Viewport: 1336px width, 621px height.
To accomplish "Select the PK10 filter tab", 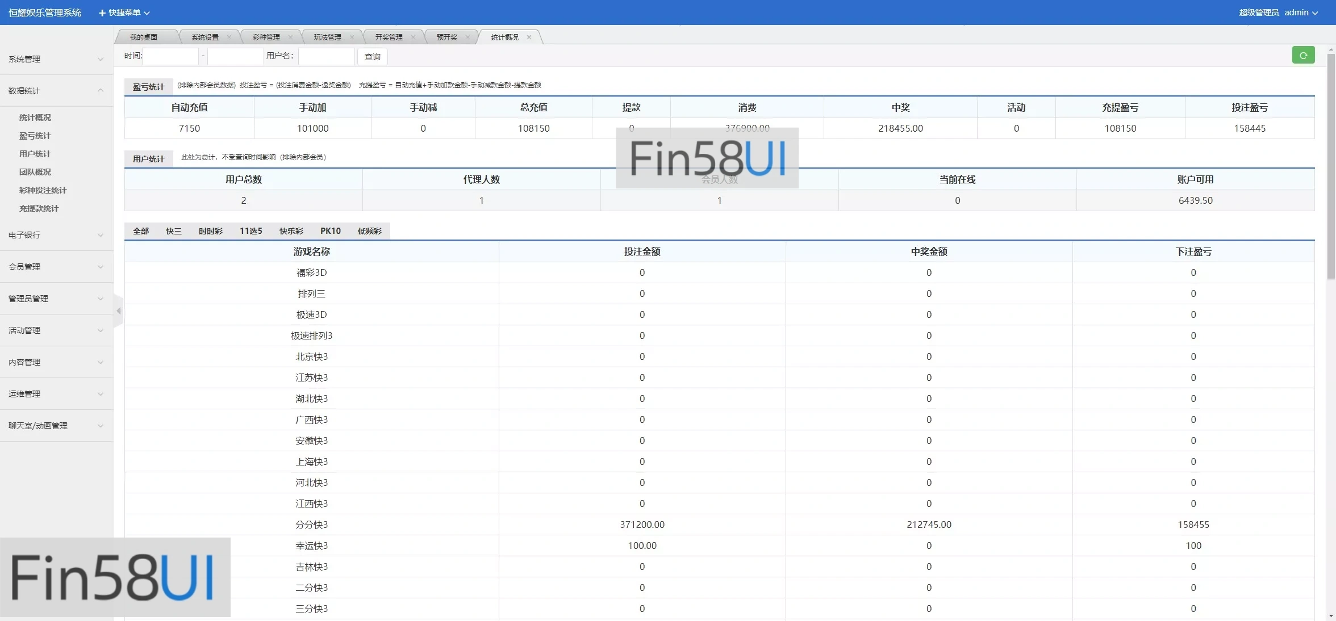I will tap(331, 231).
